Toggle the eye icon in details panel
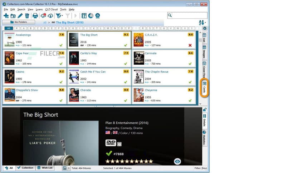This screenshot has height=173, width=299. pyautogui.click(x=177, y=162)
